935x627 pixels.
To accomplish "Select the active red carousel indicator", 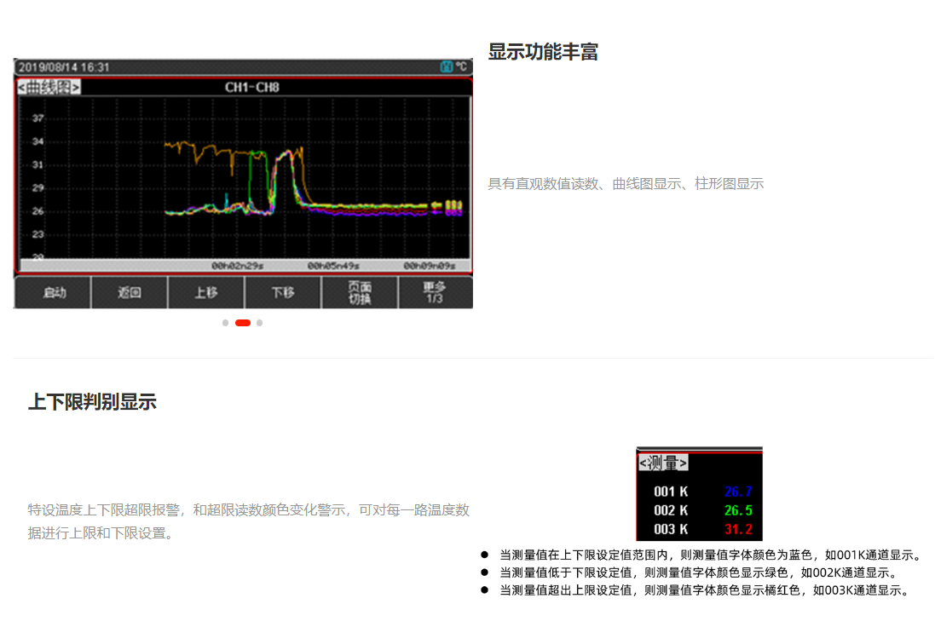I will (243, 323).
